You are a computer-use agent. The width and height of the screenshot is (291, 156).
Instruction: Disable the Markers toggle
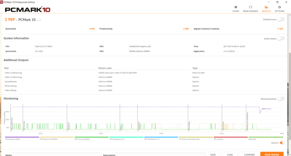click(282, 143)
